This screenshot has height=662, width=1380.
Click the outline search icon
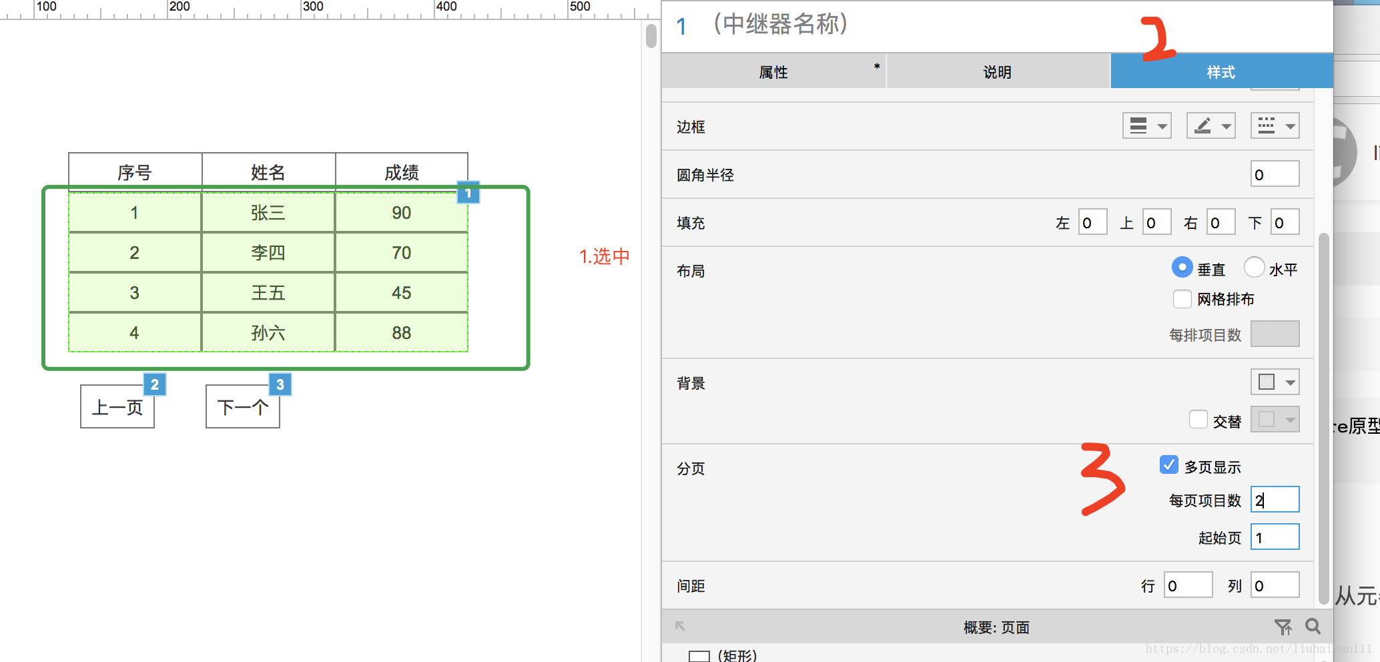click(1313, 626)
